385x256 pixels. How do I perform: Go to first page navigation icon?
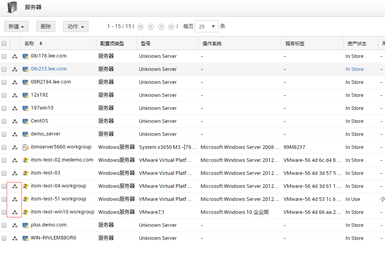click(141, 26)
